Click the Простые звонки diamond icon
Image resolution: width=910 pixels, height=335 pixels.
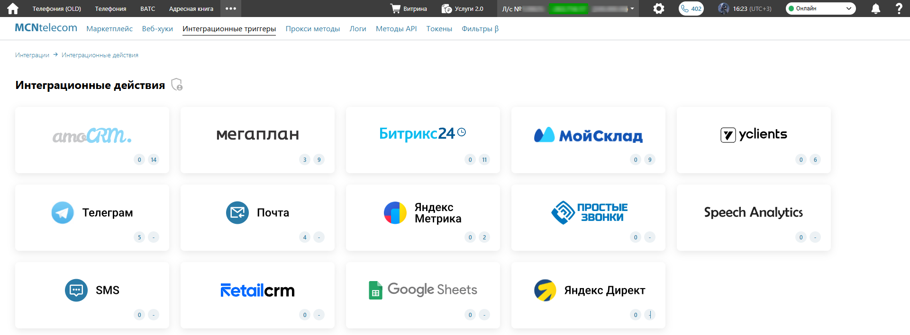[x=563, y=212]
